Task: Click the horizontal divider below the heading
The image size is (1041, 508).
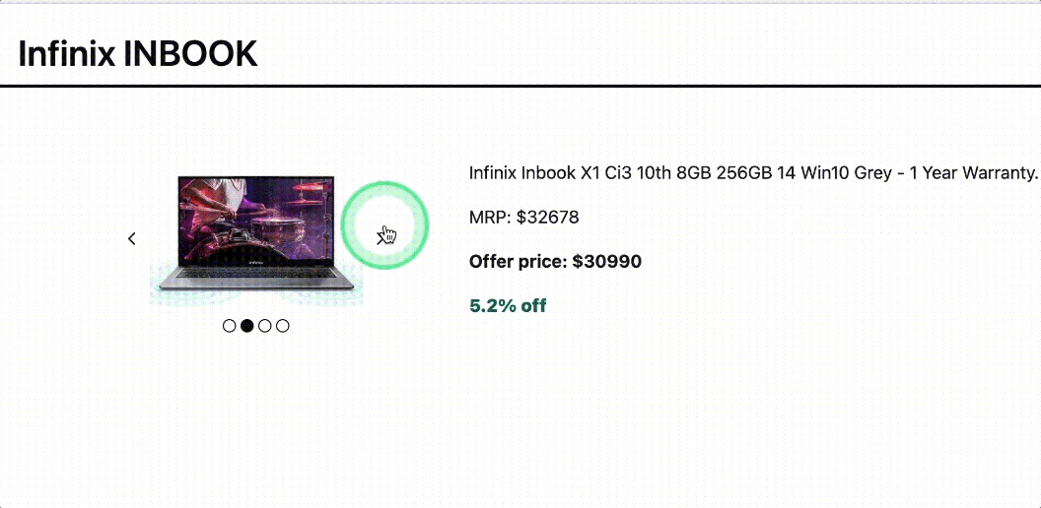Action: click(520, 87)
